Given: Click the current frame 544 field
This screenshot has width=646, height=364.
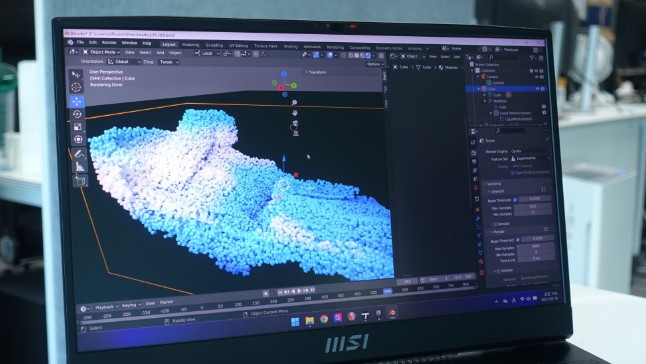Looking at the screenshot, I should pos(407,281).
